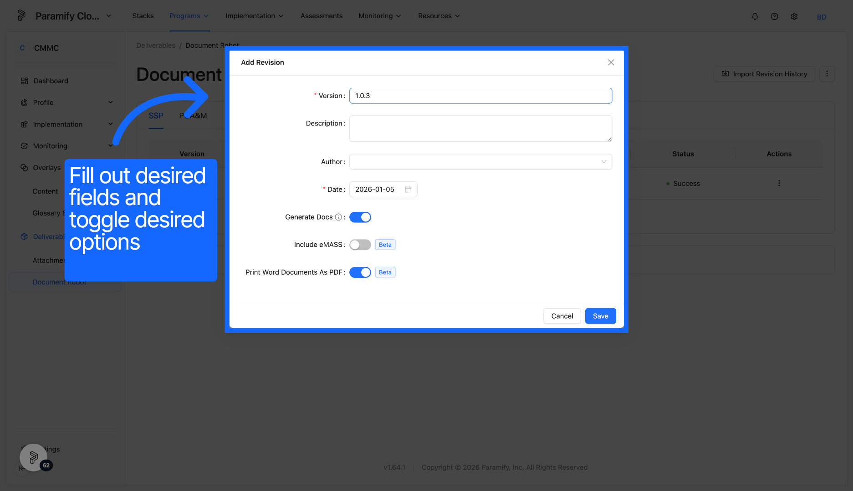
Task: Open the Programs menu
Action: [x=189, y=16]
